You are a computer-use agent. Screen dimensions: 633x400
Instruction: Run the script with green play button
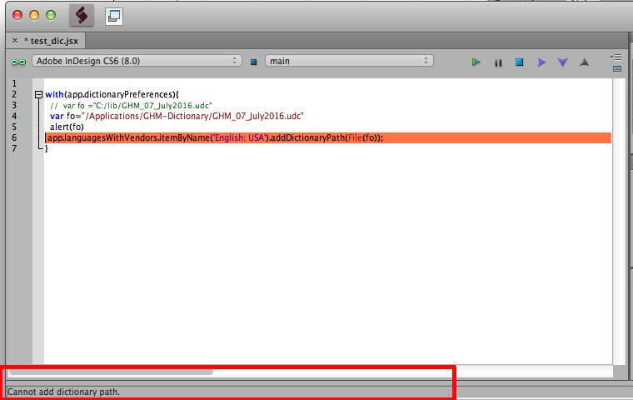476,62
